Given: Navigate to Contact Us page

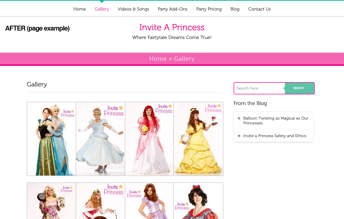Looking at the screenshot, I should (x=259, y=9).
